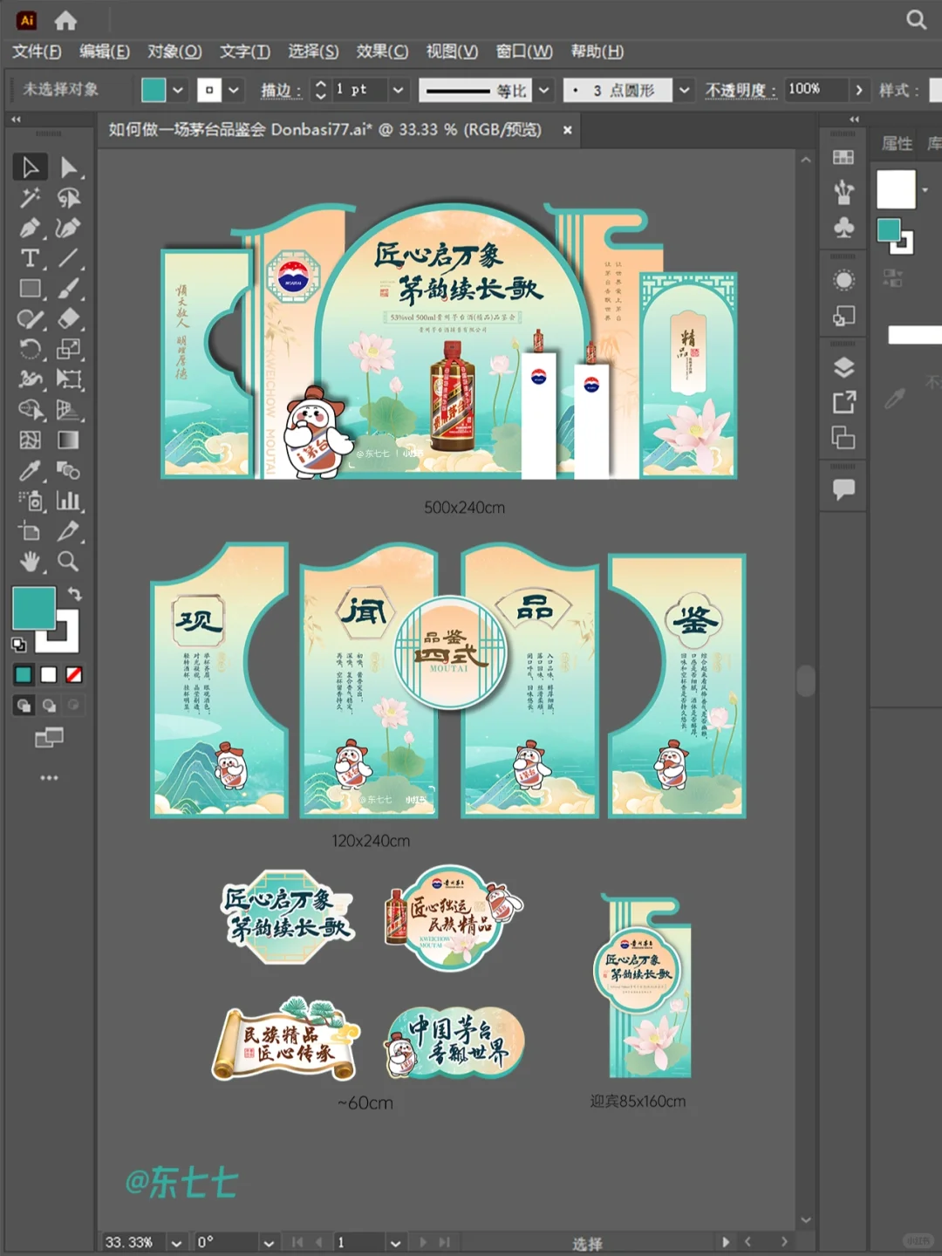
Task: Select the Type tool
Action: coord(30,258)
